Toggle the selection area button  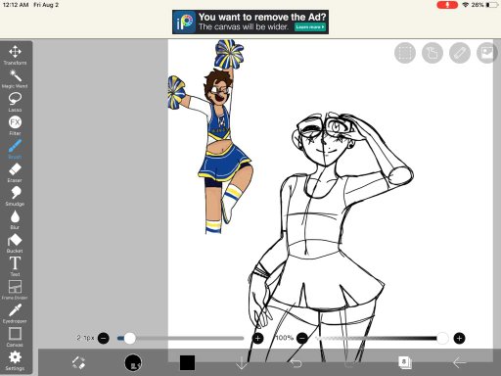click(405, 53)
